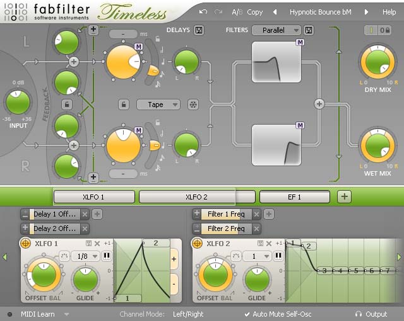
Task: Click the delay 1 pan knob
Action: point(187,62)
